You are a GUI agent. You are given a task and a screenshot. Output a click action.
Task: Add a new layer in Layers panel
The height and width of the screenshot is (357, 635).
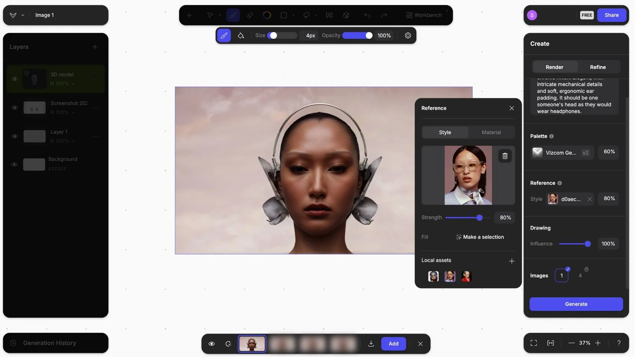tap(95, 47)
